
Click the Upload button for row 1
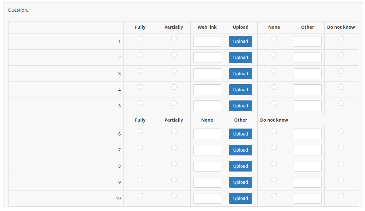pos(241,41)
